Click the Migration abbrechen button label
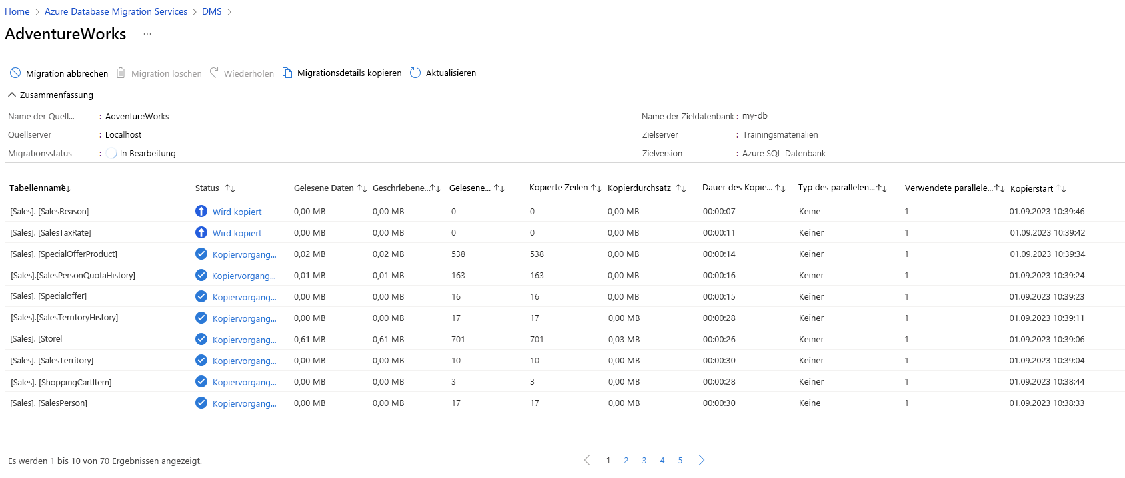 (67, 73)
